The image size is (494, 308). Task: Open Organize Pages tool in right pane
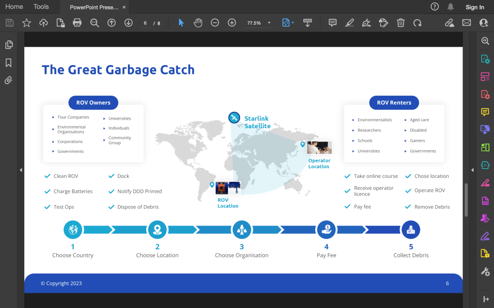(485, 76)
